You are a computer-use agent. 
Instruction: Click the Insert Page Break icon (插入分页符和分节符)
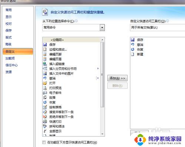coord(45,69)
